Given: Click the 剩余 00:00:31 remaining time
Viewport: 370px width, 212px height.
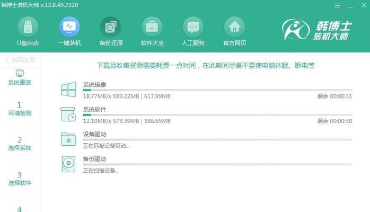Looking at the screenshot, I should [x=334, y=96].
